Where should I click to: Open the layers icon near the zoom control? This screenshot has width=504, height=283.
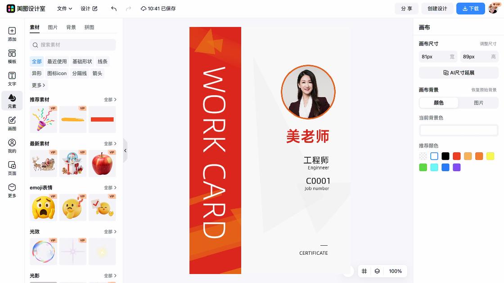(377, 271)
